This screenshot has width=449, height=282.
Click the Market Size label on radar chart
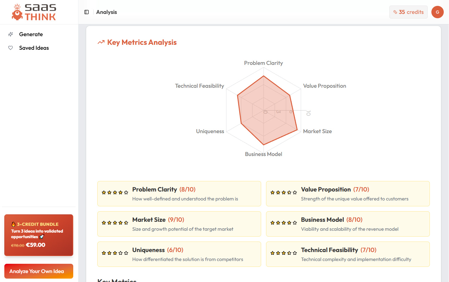point(317,131)
